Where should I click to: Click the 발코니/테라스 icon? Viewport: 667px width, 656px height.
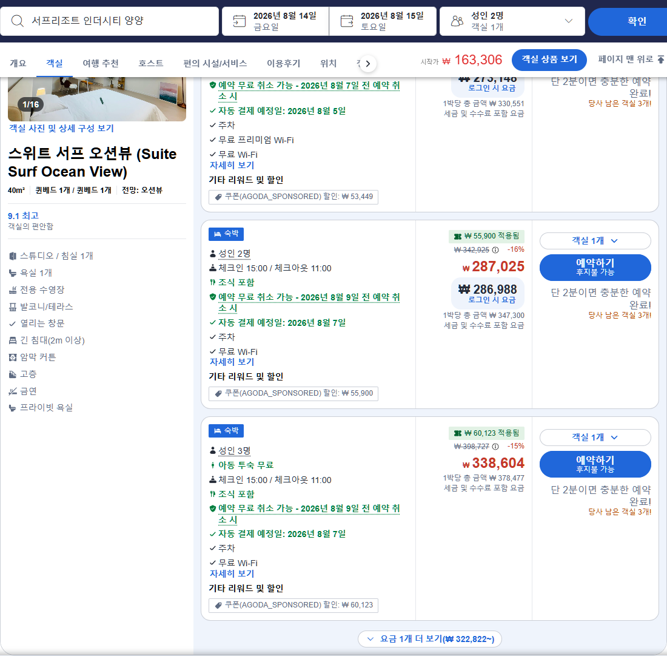pos(13,307)
